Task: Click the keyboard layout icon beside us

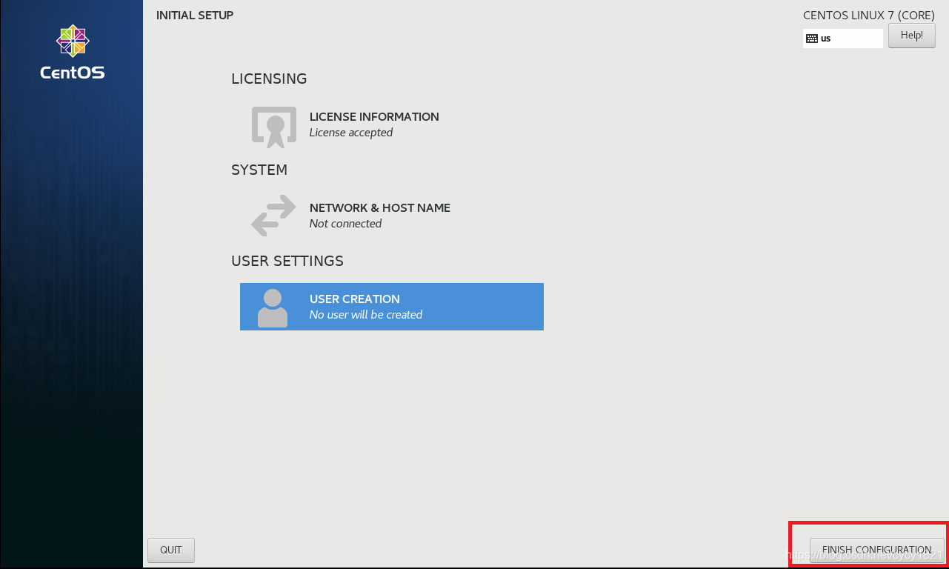Action: point(812,39)
